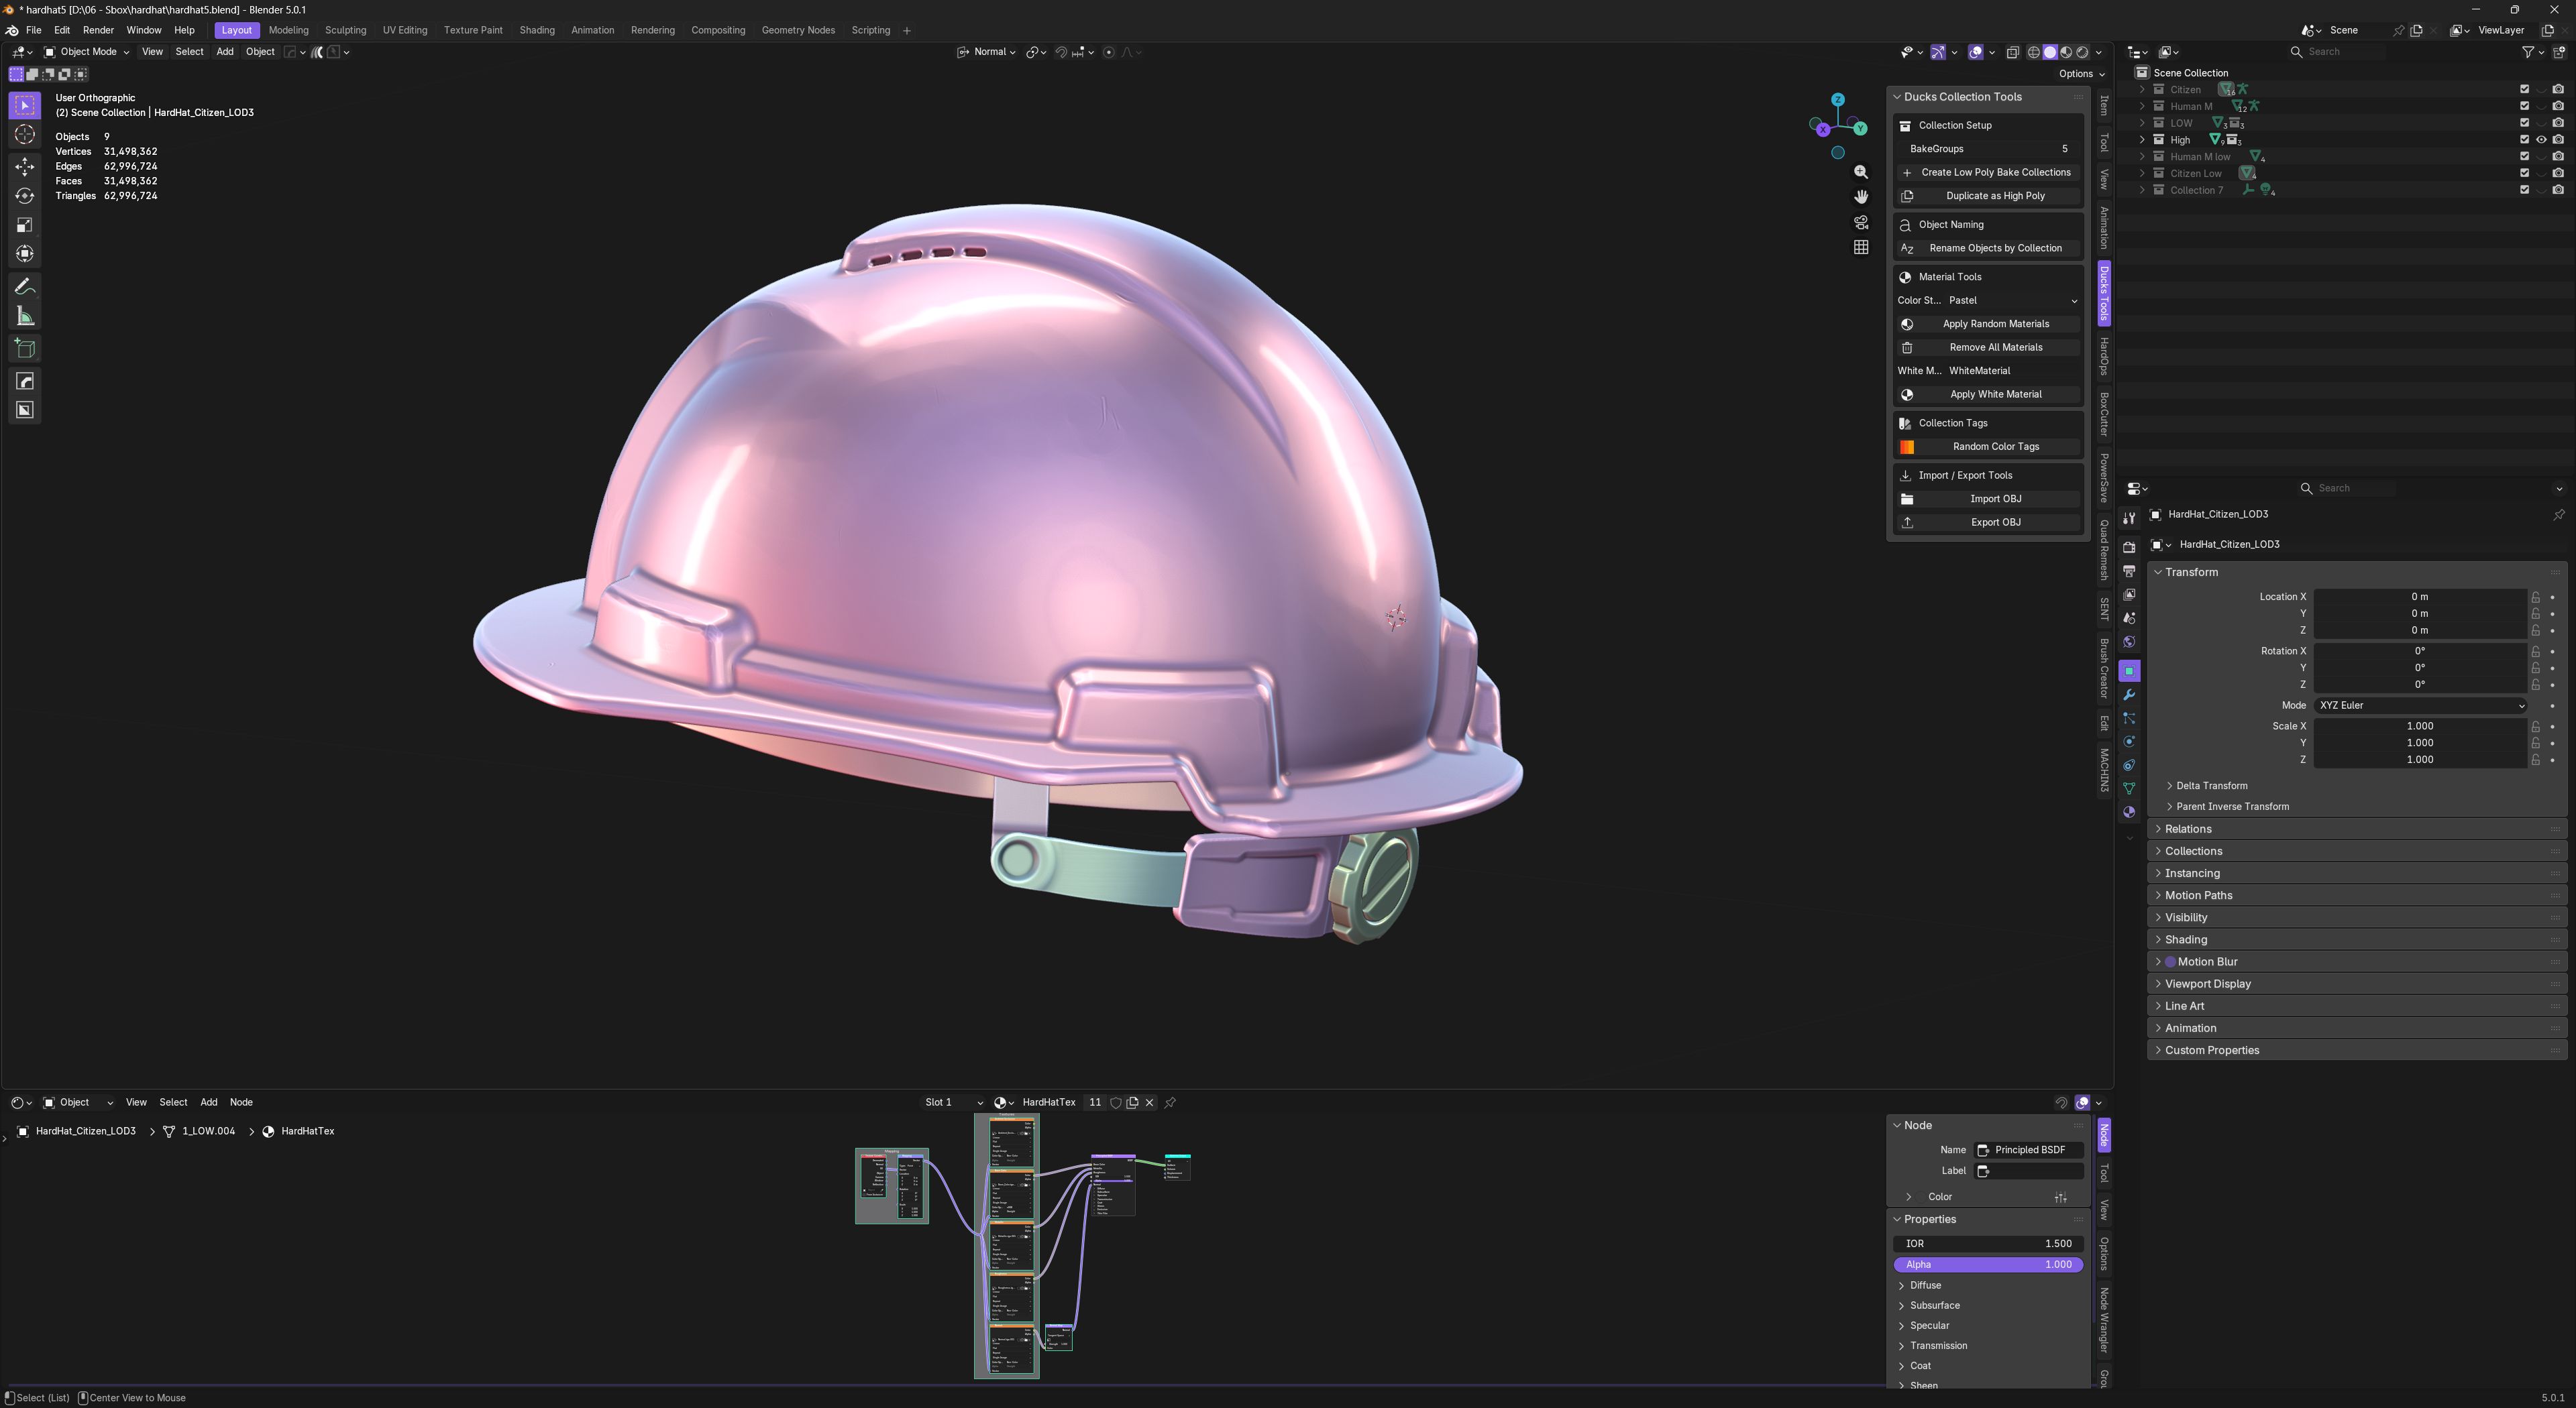Click the Alpha slider in node properties
This screenshot has height=1408, width=2576.
pyautogui.click(x=1987, y=1264)
